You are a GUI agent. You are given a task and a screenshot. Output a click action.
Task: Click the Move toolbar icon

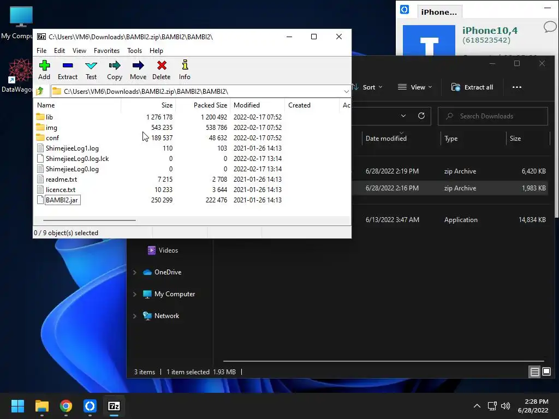[138, 65]
